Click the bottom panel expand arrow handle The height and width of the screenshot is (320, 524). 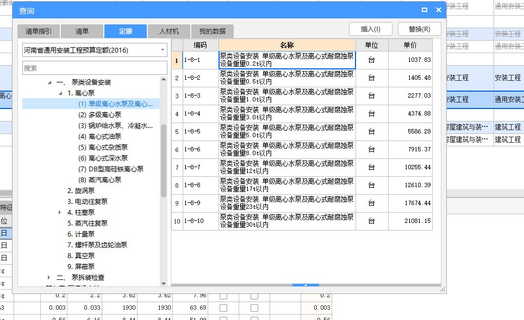[305, 285]
